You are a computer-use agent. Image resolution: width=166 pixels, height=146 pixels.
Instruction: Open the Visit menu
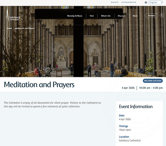(92, 16)
